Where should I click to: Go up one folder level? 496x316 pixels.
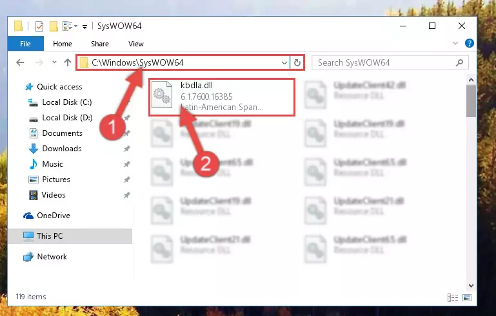(68, 62)
